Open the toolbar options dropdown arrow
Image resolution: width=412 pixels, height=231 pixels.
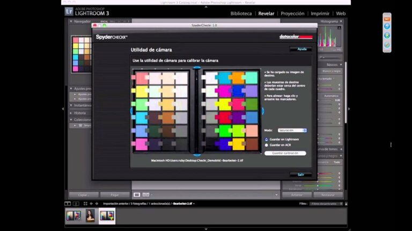[276, 195]
